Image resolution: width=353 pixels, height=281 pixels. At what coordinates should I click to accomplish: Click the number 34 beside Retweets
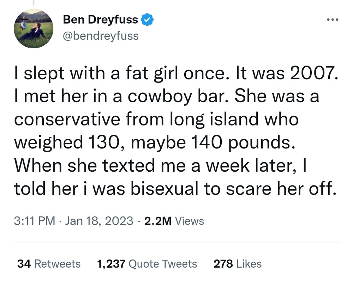coord(23,264)
